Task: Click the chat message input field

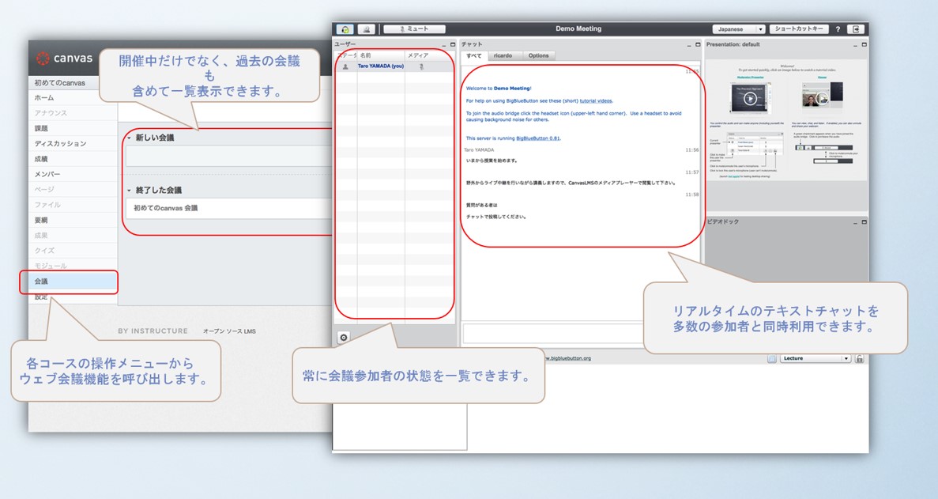Action: point(552,333)
